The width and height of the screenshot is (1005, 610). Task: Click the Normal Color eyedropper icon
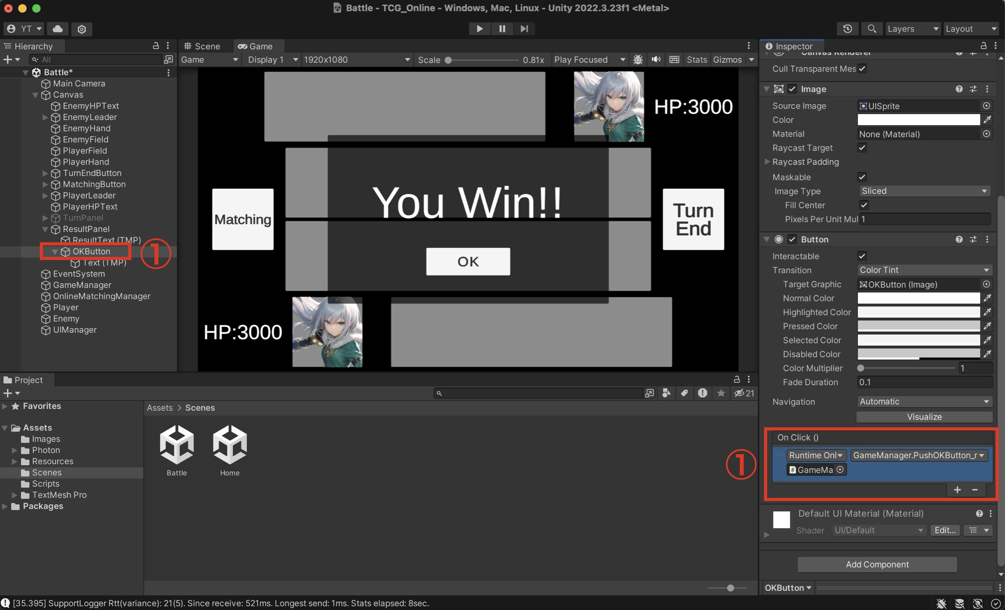(986, 298)
